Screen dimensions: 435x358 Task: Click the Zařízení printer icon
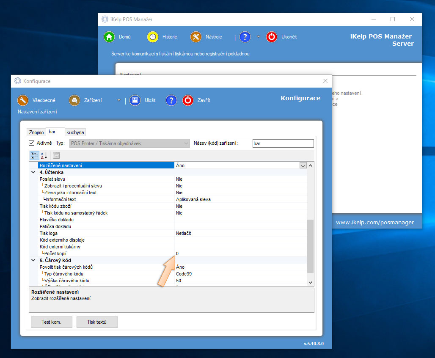[74, 100]
